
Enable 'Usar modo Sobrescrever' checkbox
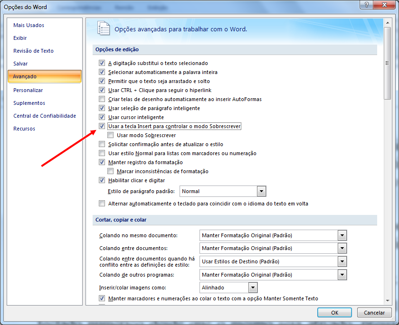click(x=110, y=135)
